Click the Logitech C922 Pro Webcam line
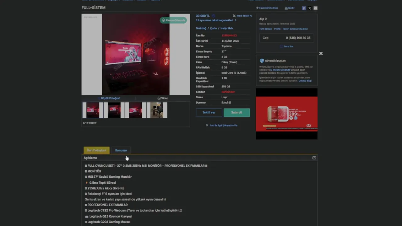 click(133, 210)
